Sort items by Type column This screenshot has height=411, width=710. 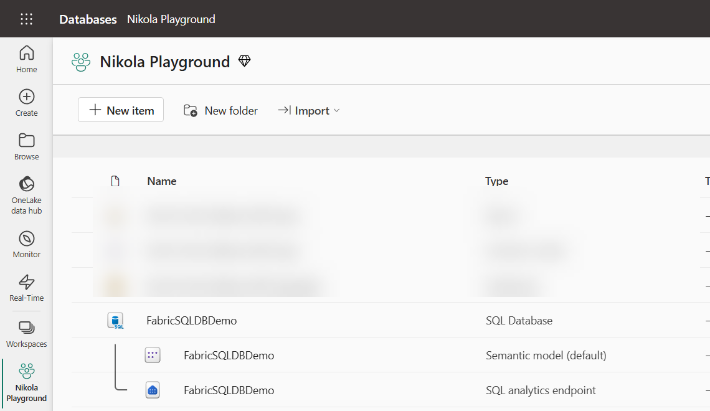(497, 181)
